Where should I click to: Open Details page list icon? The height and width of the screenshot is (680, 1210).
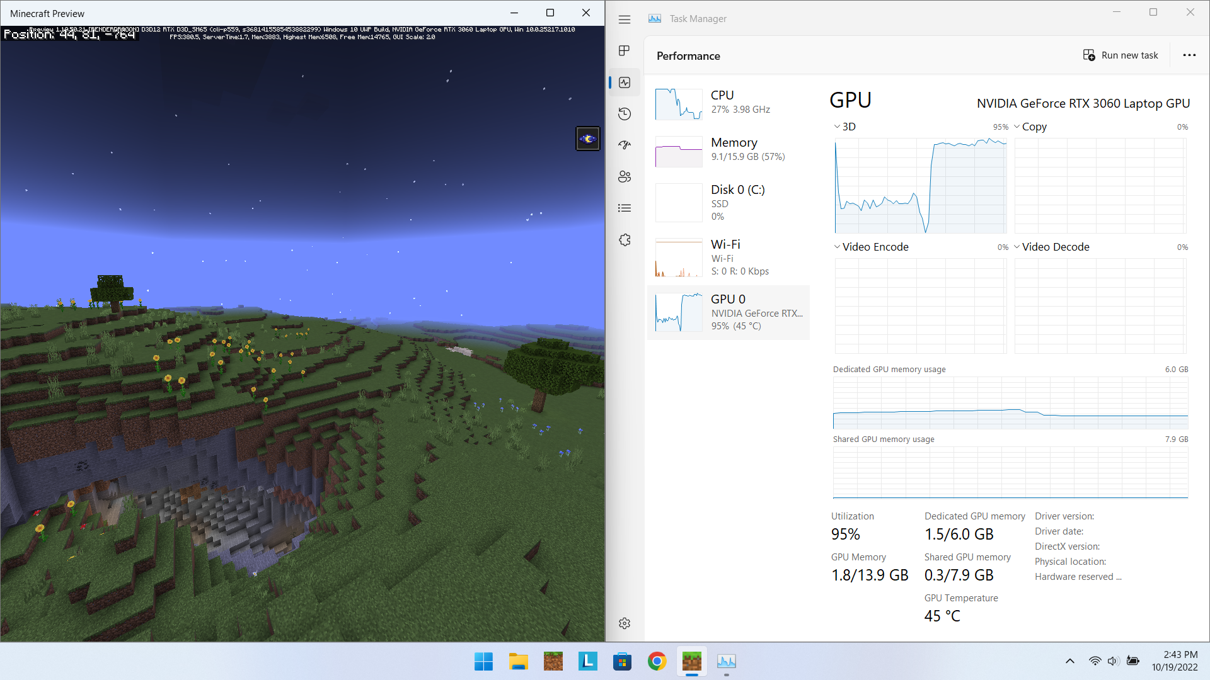click(x=625, y=208)
